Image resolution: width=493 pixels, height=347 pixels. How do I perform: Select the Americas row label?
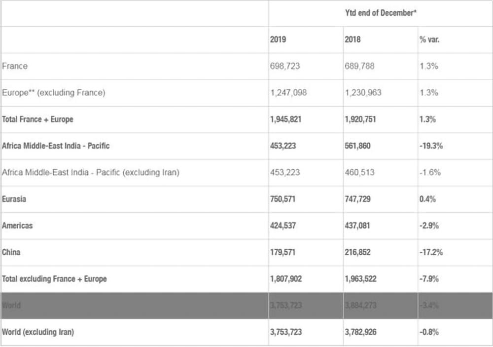coord(17,226)
